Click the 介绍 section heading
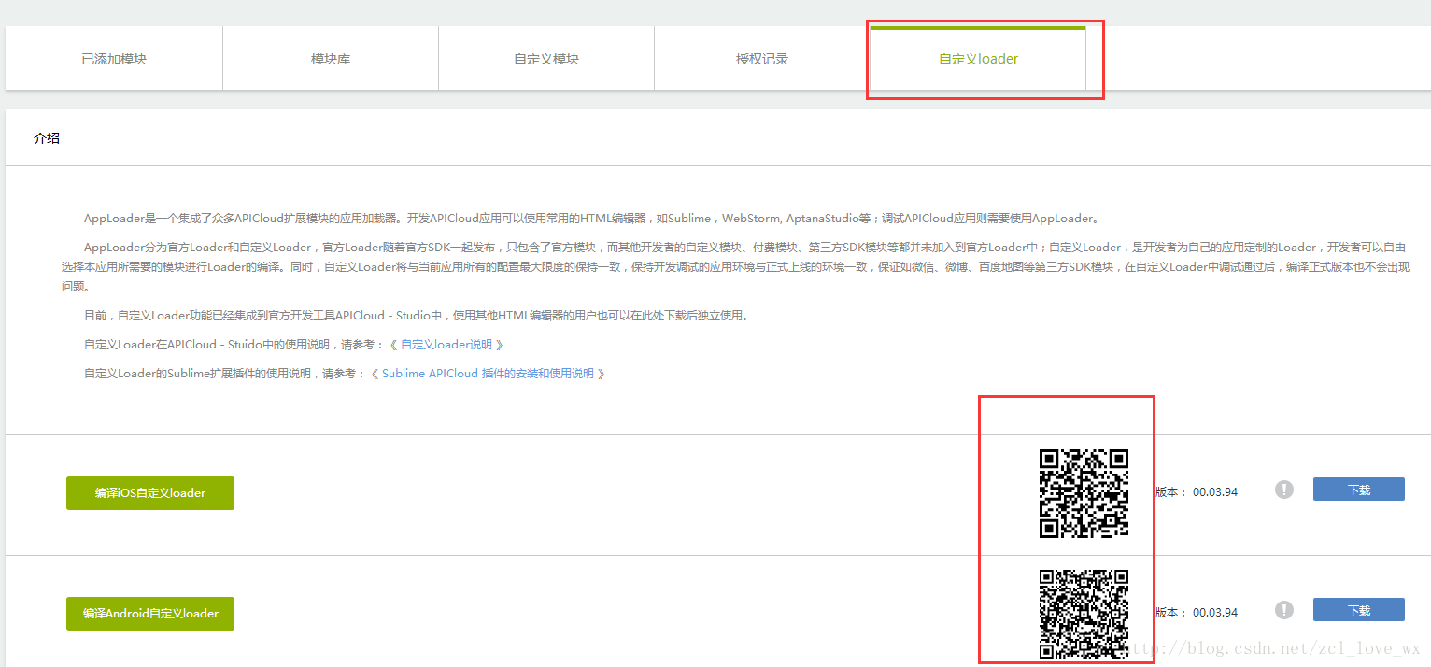The image size is (1431, 667). 47,138
